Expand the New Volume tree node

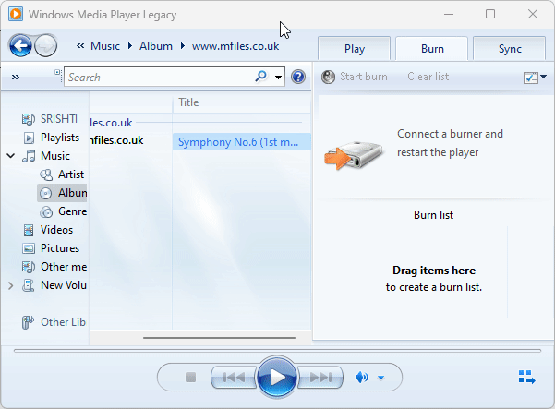tap(10, 285)
